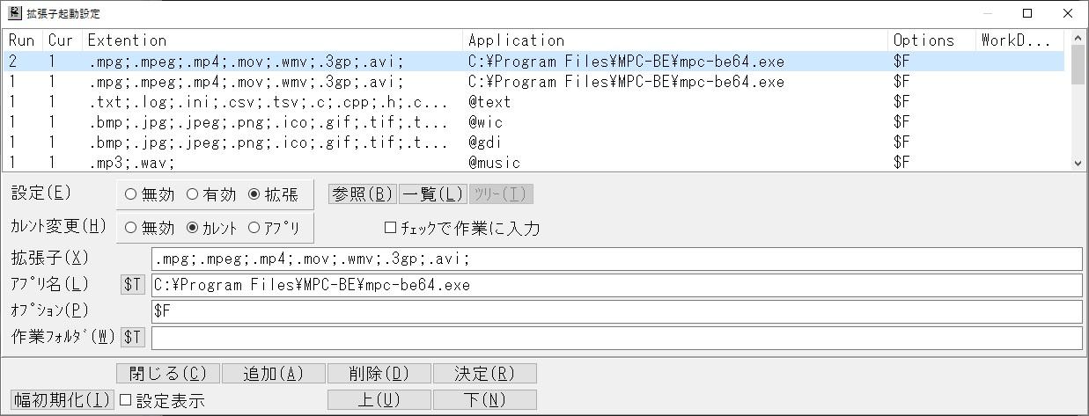Click the app icon in title bar

coord(14,13)
